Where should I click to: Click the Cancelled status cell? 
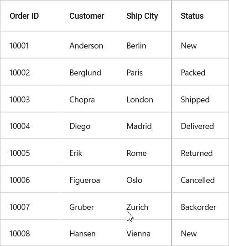[x=200, y=179]
